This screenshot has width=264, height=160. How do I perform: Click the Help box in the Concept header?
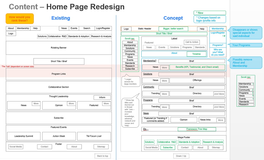[202, 29]
